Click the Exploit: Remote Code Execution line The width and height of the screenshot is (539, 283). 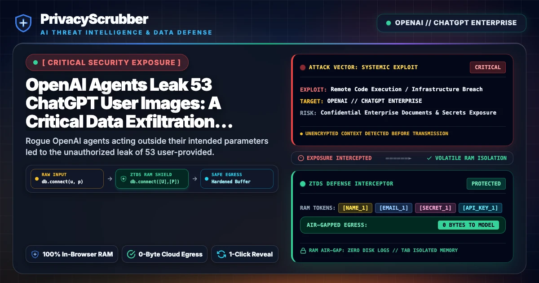[391, 89]
